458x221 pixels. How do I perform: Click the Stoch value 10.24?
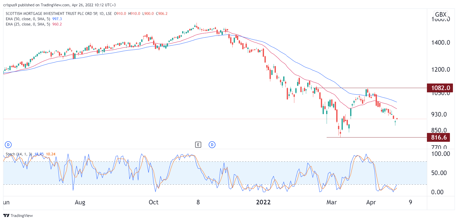point(51,154)
